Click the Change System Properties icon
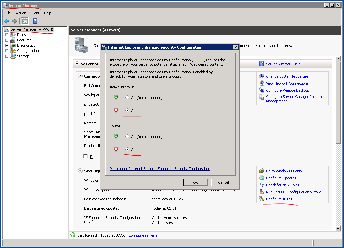 [261, 76]
